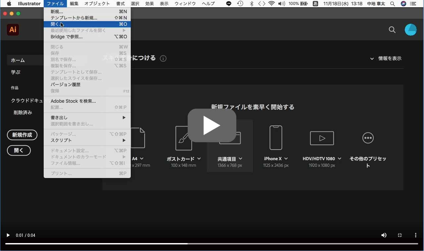Click the Illustrator Ai logo icon
The image size is (424, 251).
click(x=13, y=29)
